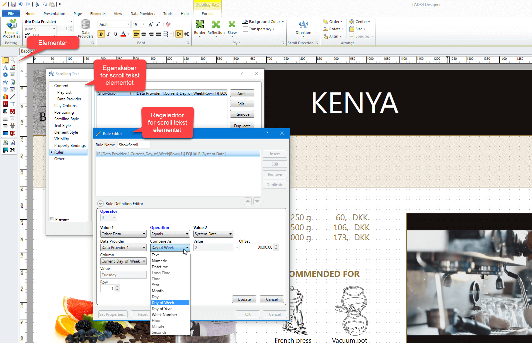Select the rectangular selection tool

(x=5, y=60)
